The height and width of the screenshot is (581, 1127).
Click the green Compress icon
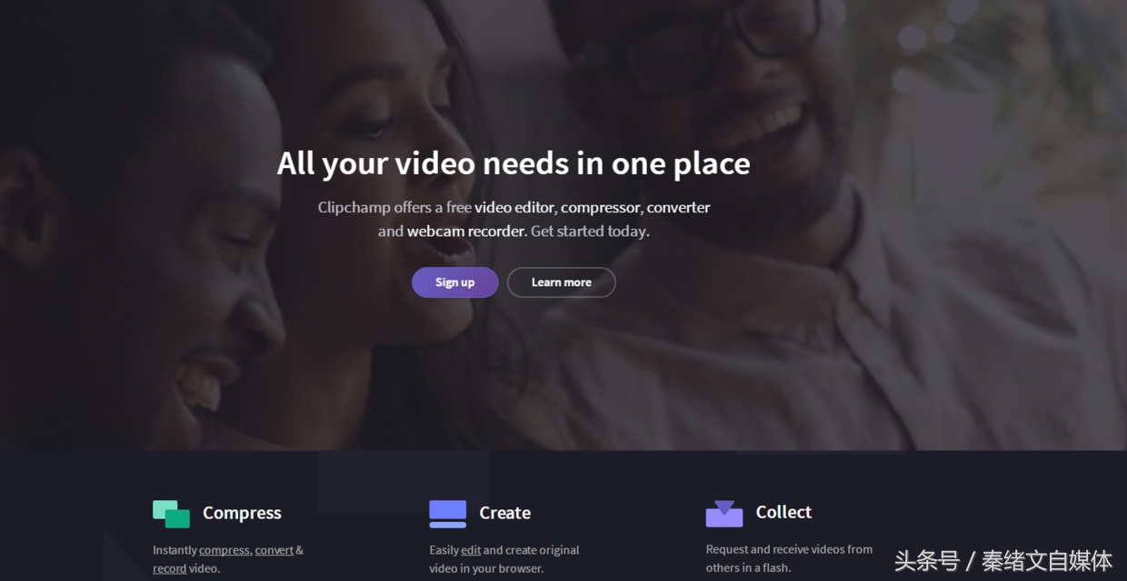[x=171, y=514]
